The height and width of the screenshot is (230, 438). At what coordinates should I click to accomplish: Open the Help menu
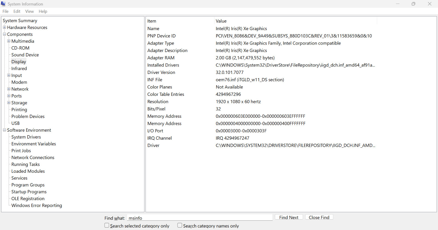(x=43, y=11)
